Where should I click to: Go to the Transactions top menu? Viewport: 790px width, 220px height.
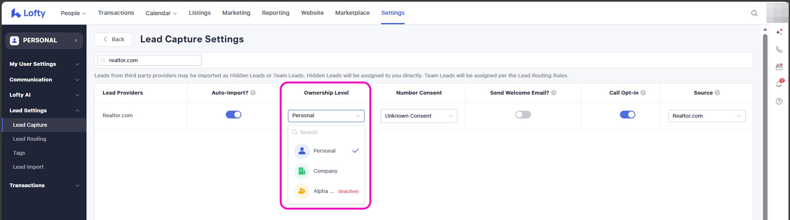[x=116, y=13]
